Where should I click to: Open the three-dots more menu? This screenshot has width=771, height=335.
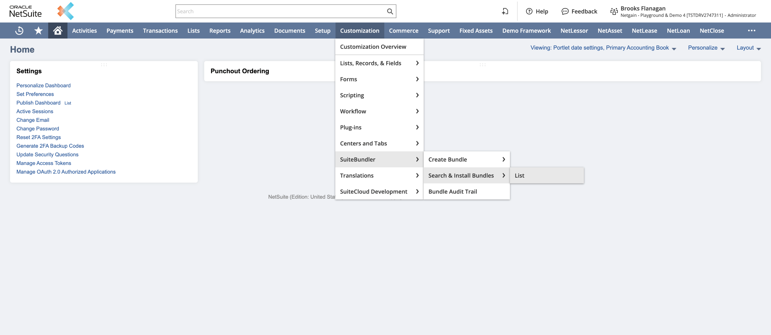pyautogui.click(x=751, y=30)
